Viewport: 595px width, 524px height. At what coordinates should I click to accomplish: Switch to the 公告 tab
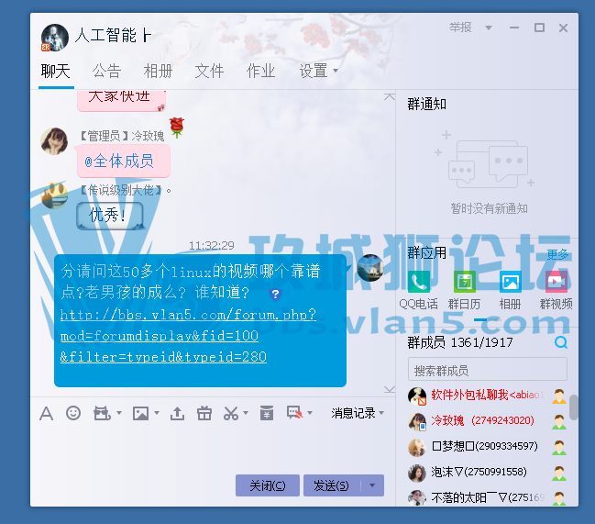pos(106,71)
